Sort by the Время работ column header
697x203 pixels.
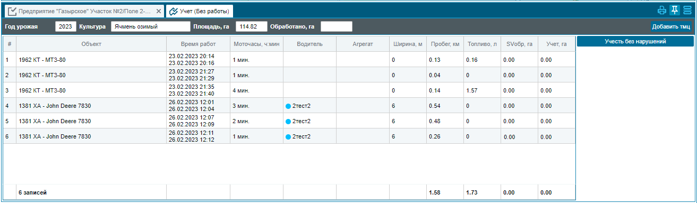198,44
